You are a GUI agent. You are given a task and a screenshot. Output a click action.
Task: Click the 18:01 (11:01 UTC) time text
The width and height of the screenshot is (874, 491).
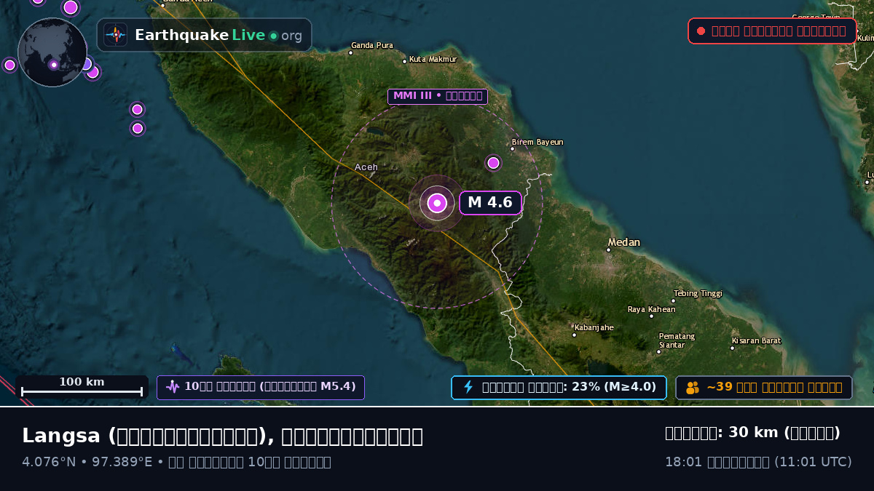coord(758,462)
